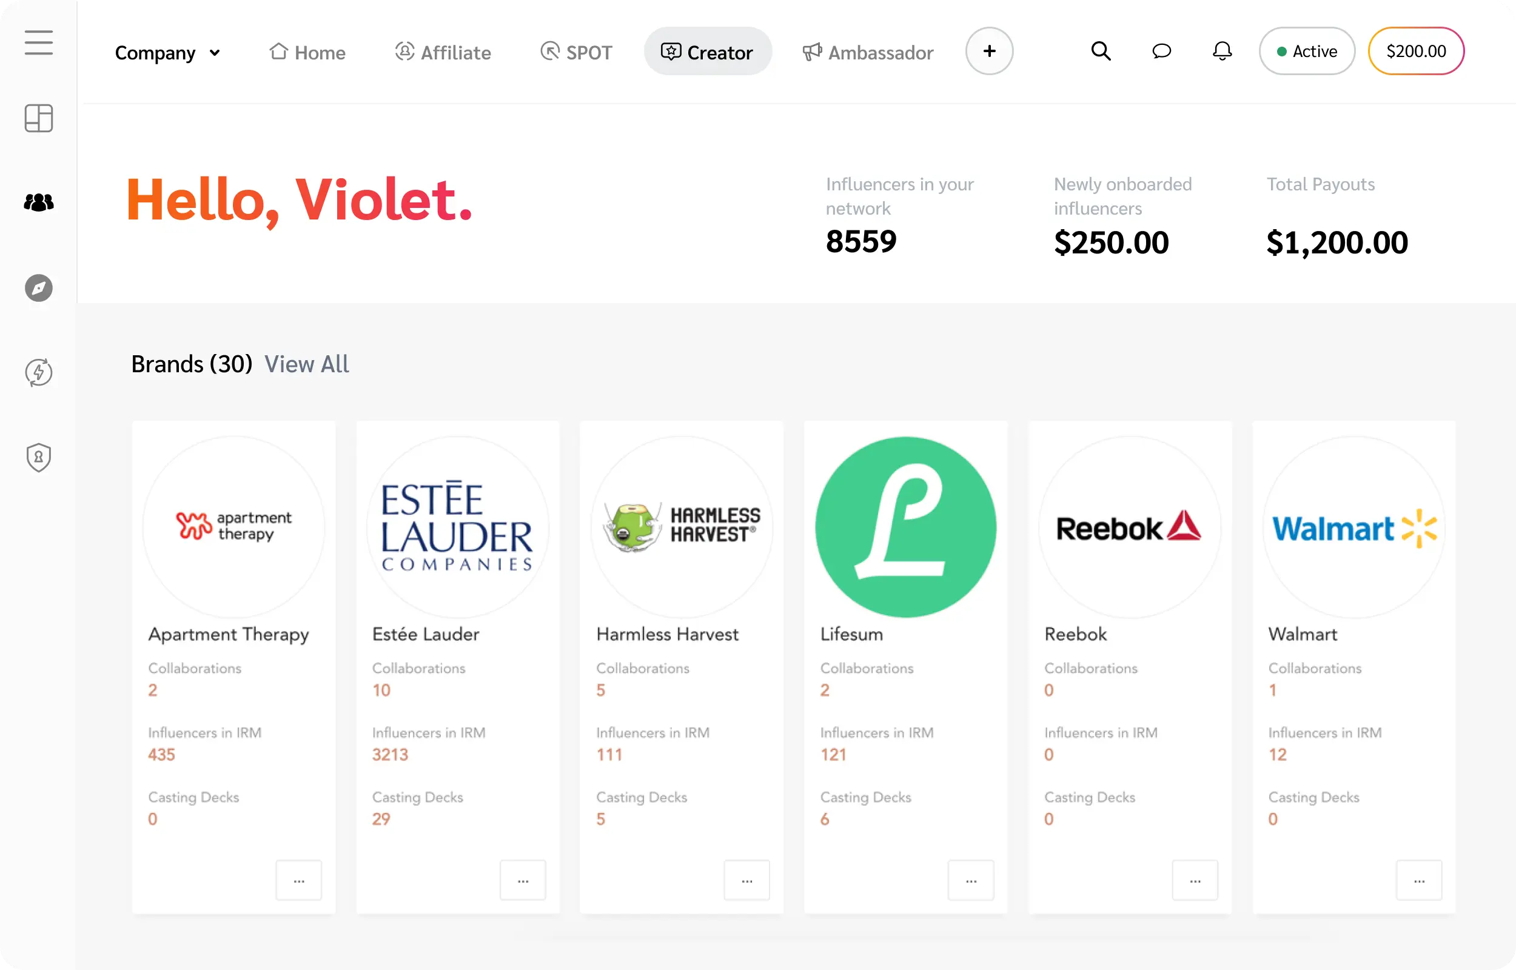Go to the SPOT tab
The width and height of the screenshot is (1516, 970).
coord(576,52)
